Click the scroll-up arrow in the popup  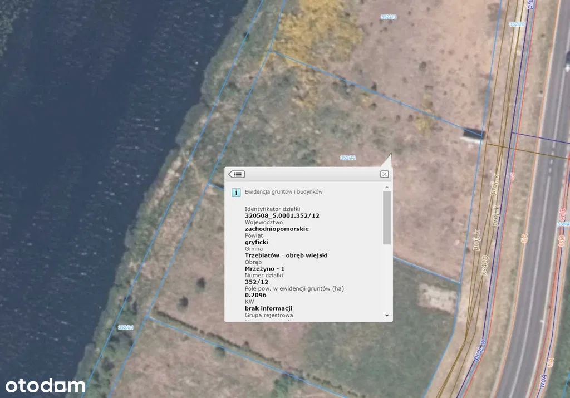click(x=387, y=188)
